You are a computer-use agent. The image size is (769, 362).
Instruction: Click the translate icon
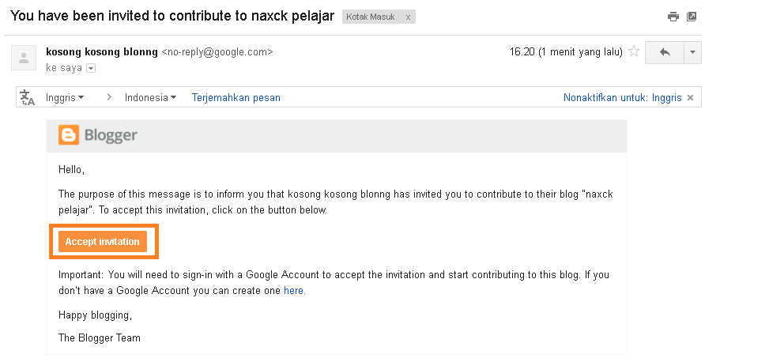pos(27,97)
